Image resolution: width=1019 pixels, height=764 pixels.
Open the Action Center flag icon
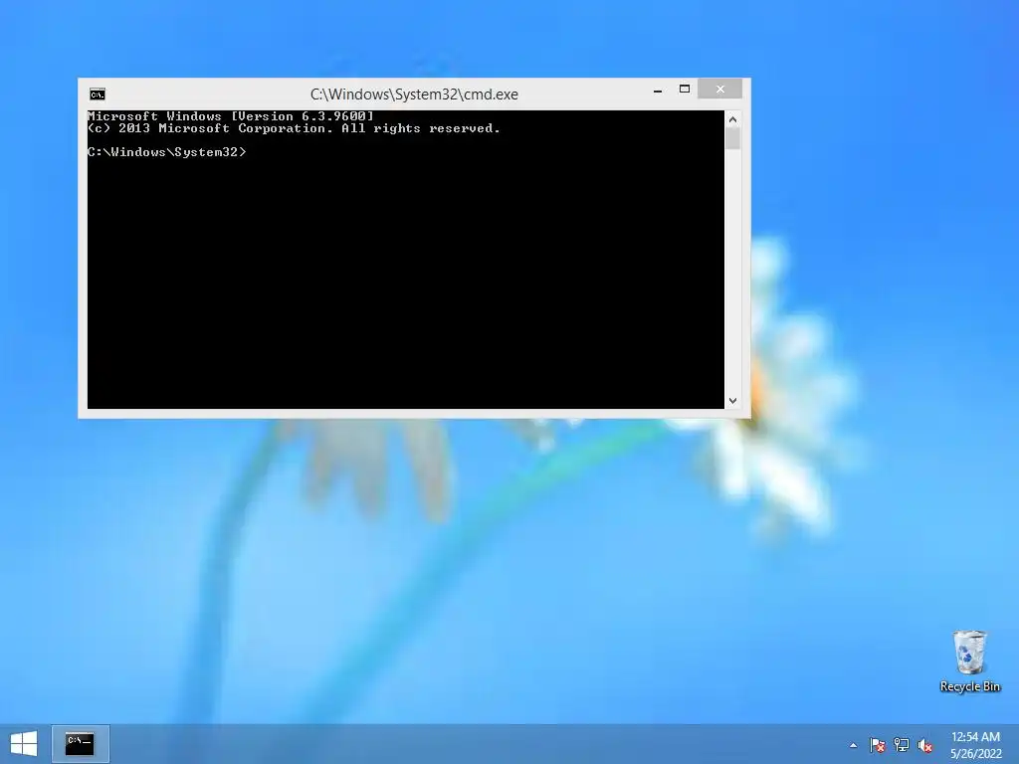click(878, 745)
